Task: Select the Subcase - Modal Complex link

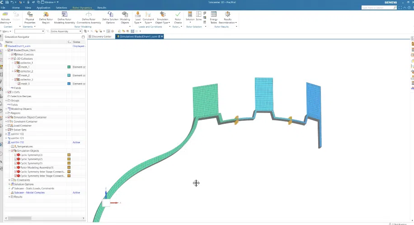Action: point(29,192)
